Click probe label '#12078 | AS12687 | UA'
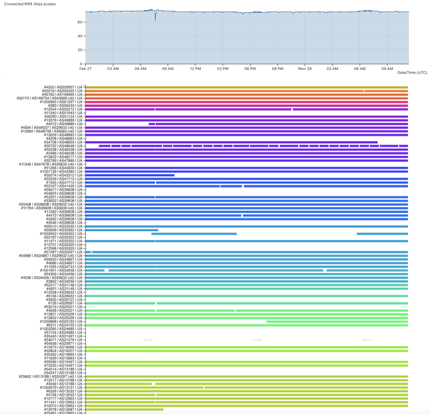Viewport: 430px width, 414px height. 63,409
